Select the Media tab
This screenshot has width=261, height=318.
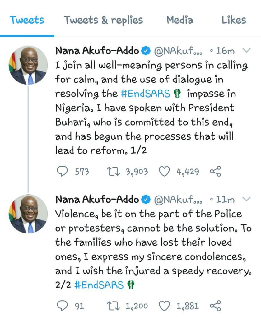point(180,20)
